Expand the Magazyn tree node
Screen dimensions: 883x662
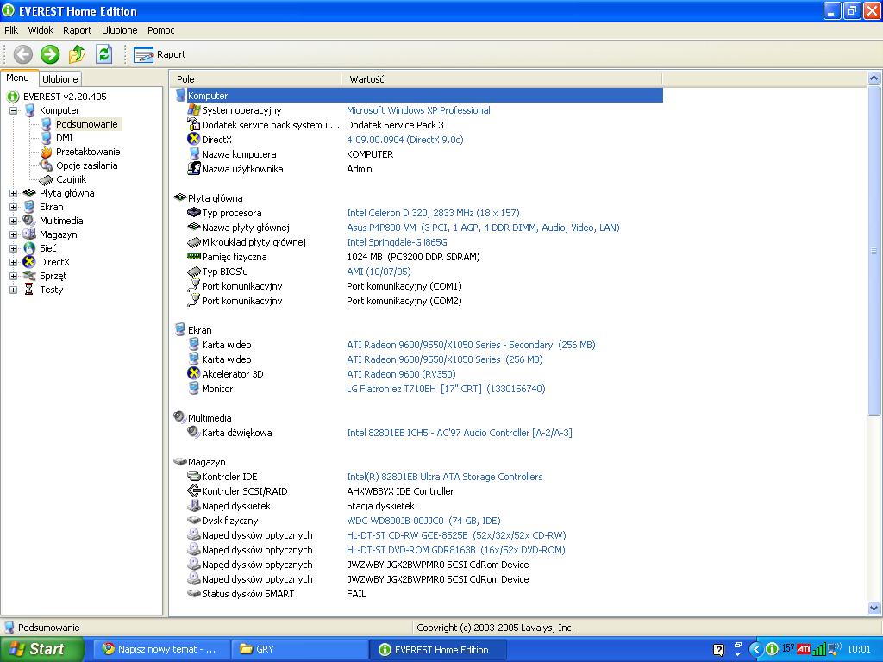point(13,234)
